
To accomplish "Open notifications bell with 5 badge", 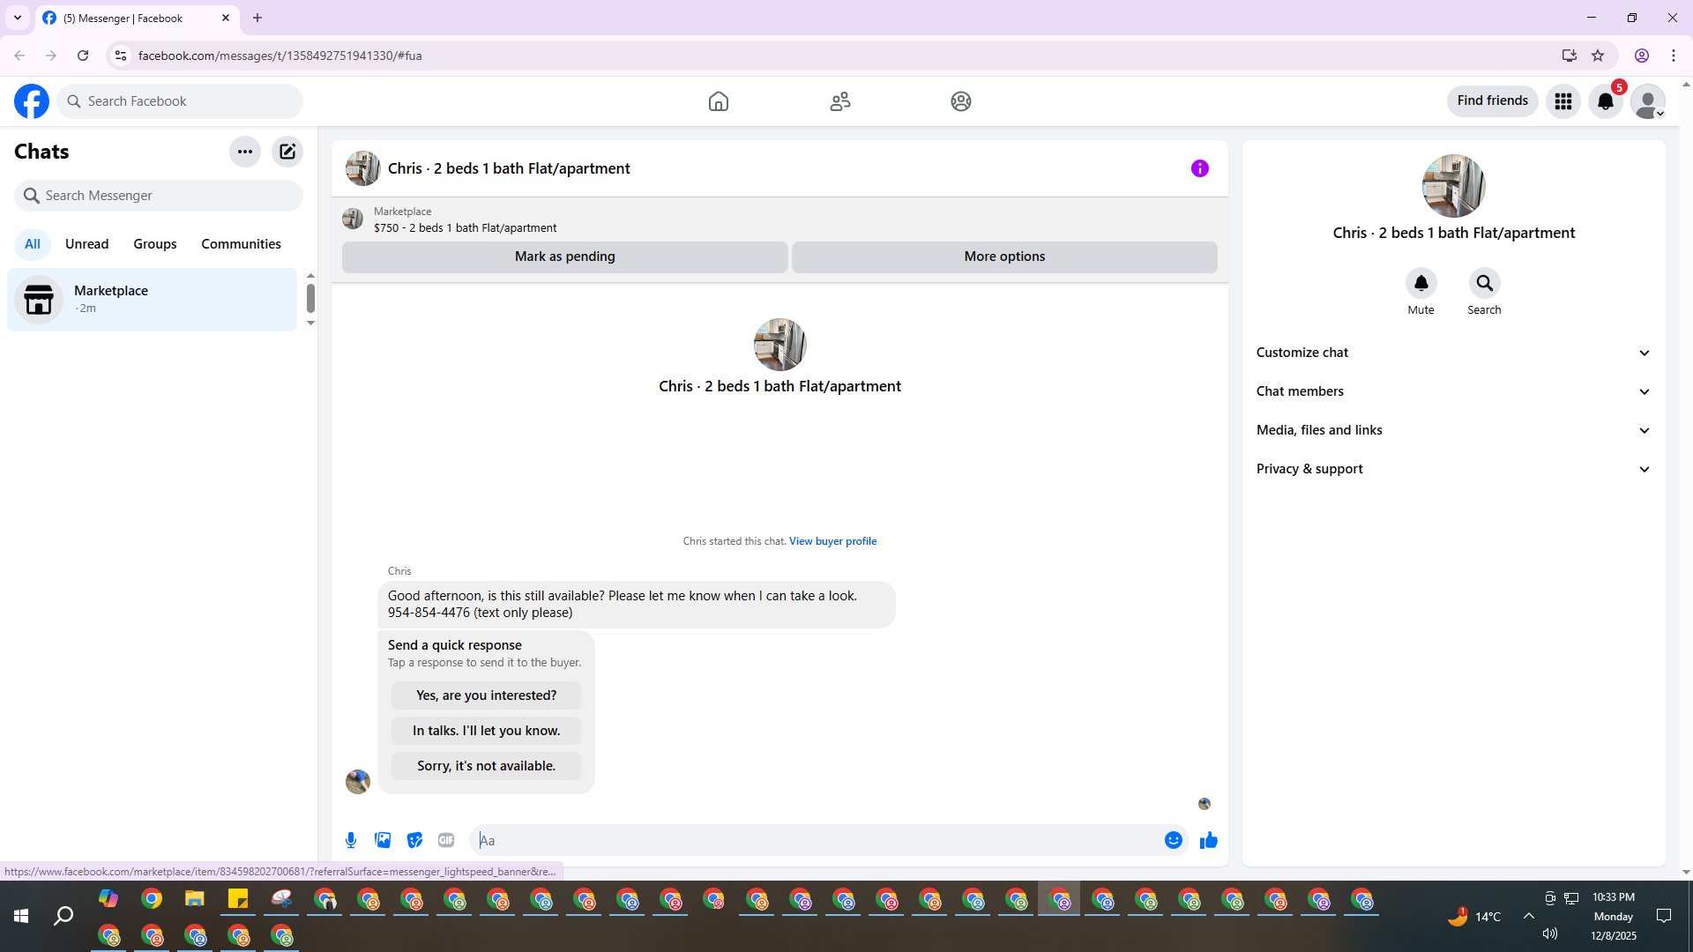I will pyautogui.click(x=1606, y=101).
